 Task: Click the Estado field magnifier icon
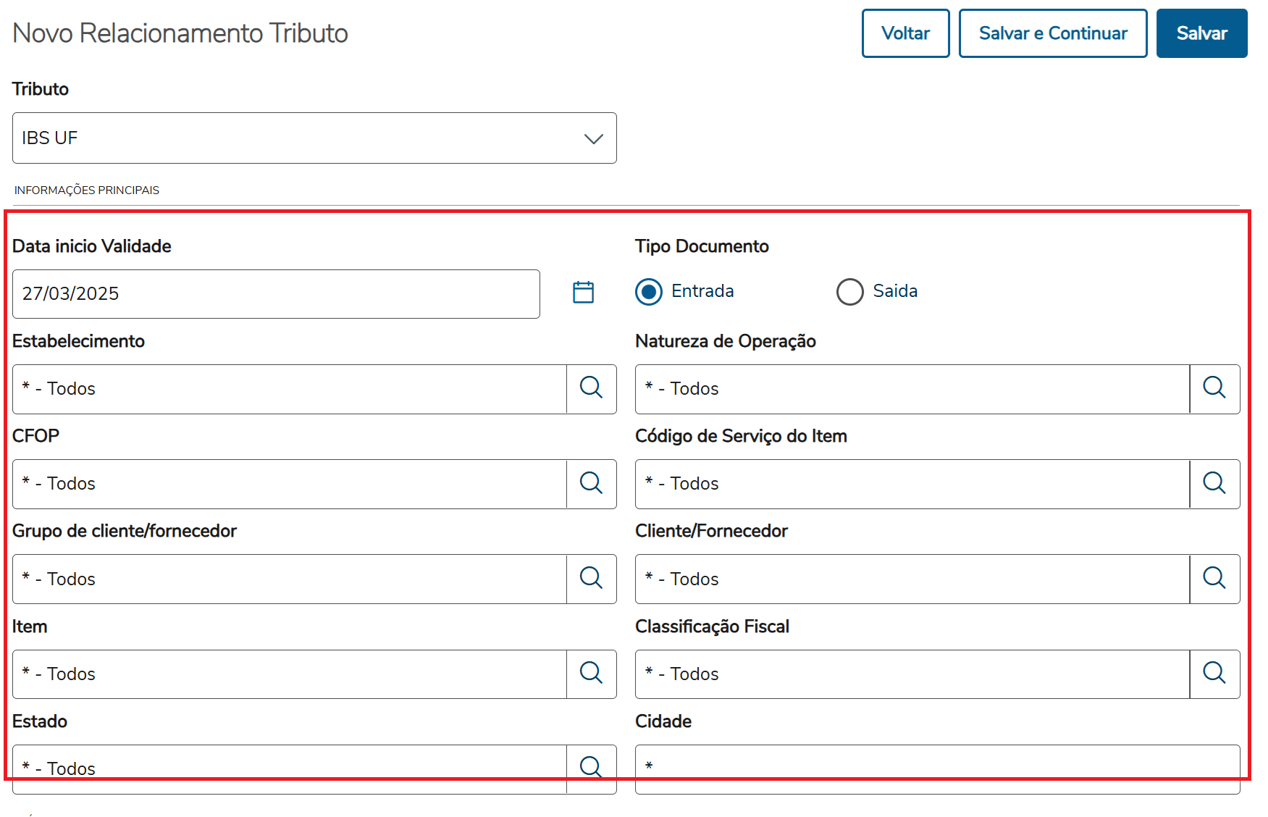591,767
